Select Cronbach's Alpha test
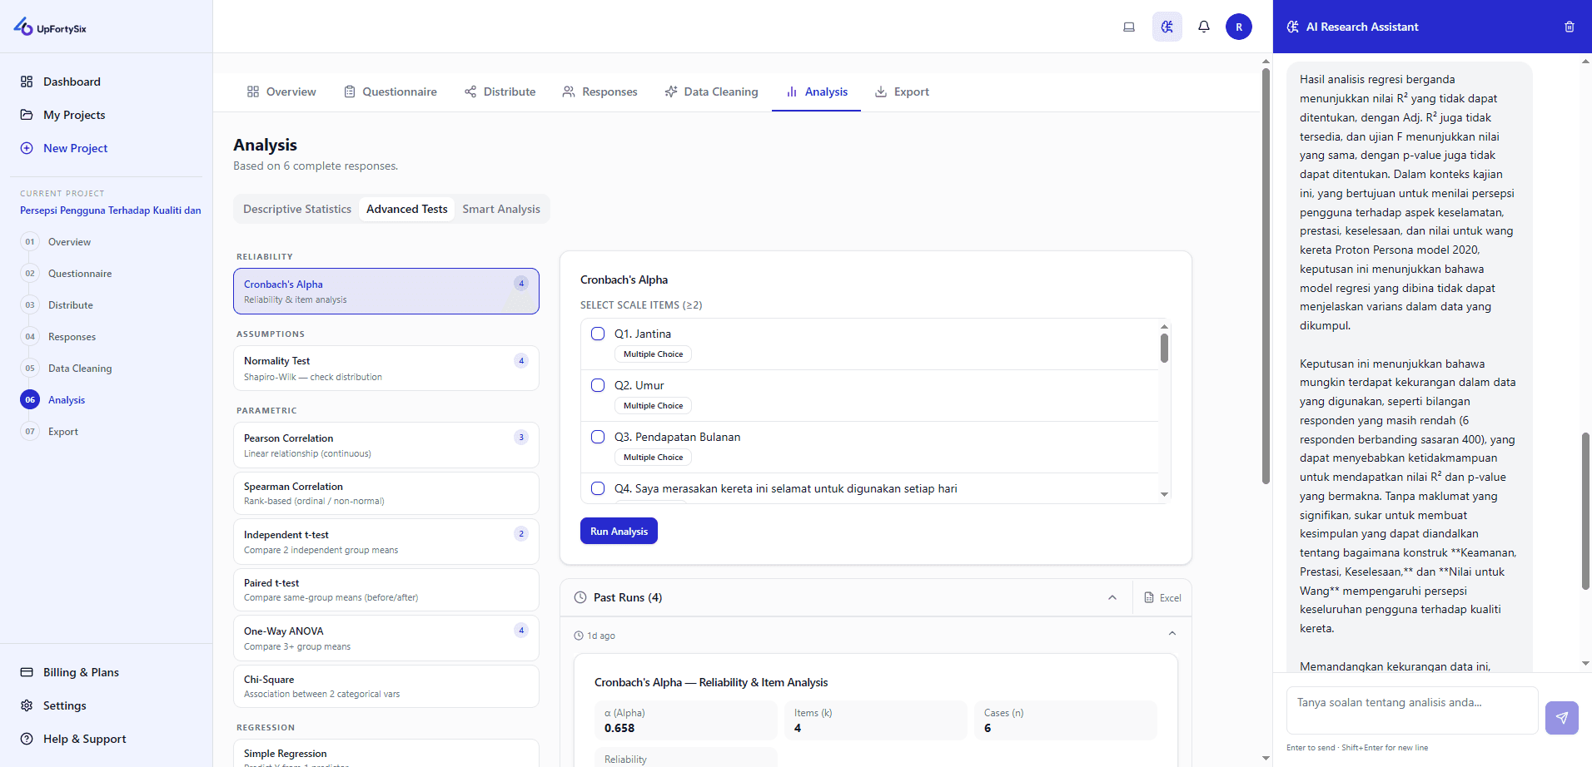The image size is (1592, 767). [x=386, y=291]
